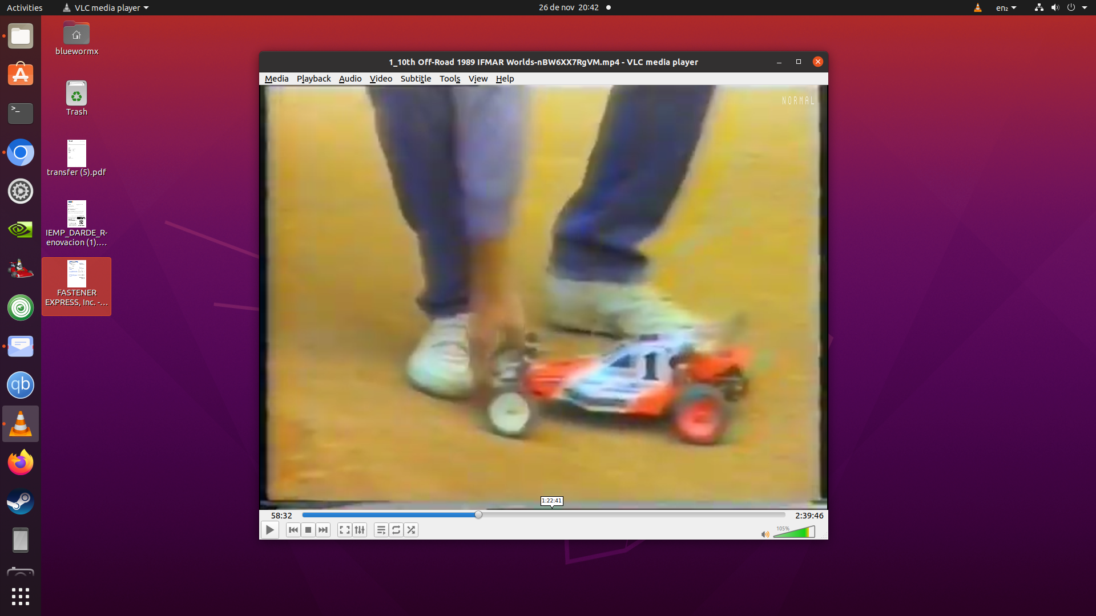Open the Playback menu
The width and height of the screenshot is (1096, 616).
(313, 79)
